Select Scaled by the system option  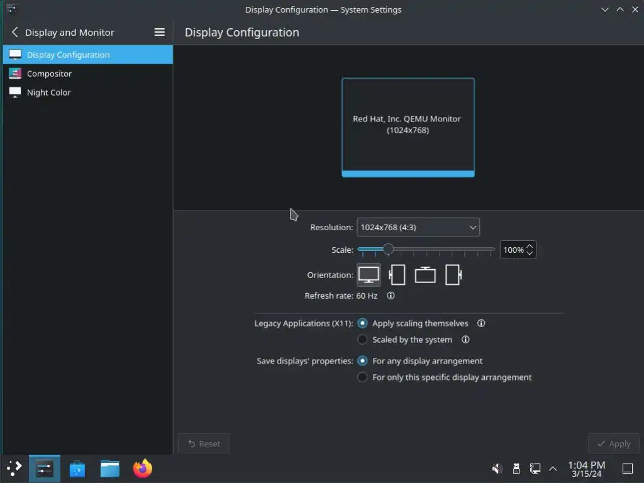405,340
